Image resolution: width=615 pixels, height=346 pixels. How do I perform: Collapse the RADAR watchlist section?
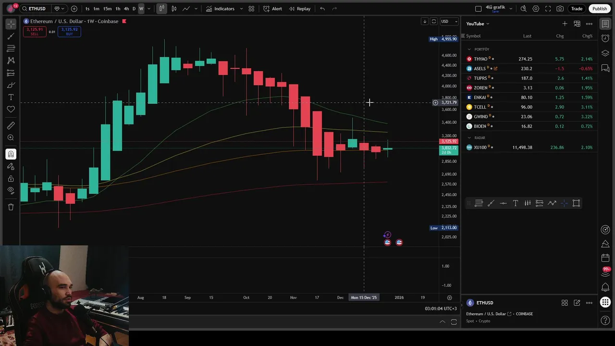[469, 138]
